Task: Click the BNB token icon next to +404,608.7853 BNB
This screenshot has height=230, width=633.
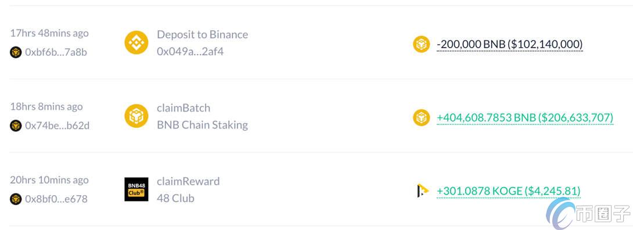Action: [421, 117]
